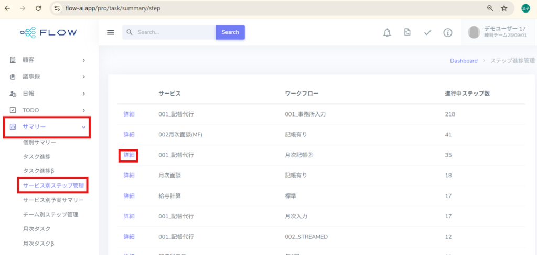
Task: Select サービス別ステップ管理 menu item
Action: tap(53, 185)
